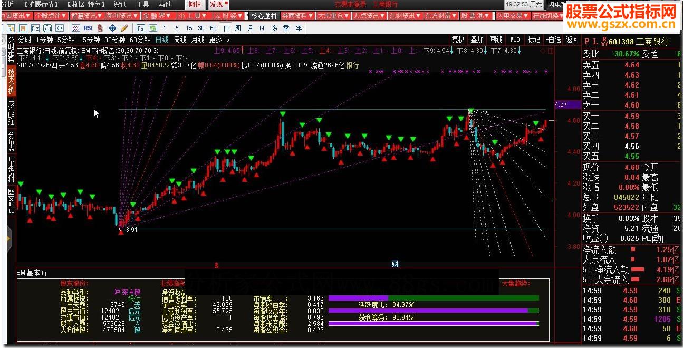
Task: Click the 叠加 overlay button
Action: [477, 40]
